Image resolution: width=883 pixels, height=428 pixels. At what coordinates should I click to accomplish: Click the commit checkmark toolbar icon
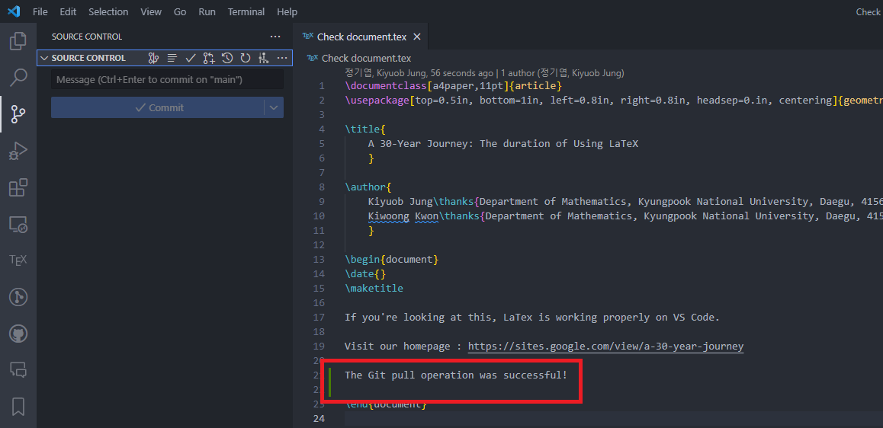click(191, 58)
